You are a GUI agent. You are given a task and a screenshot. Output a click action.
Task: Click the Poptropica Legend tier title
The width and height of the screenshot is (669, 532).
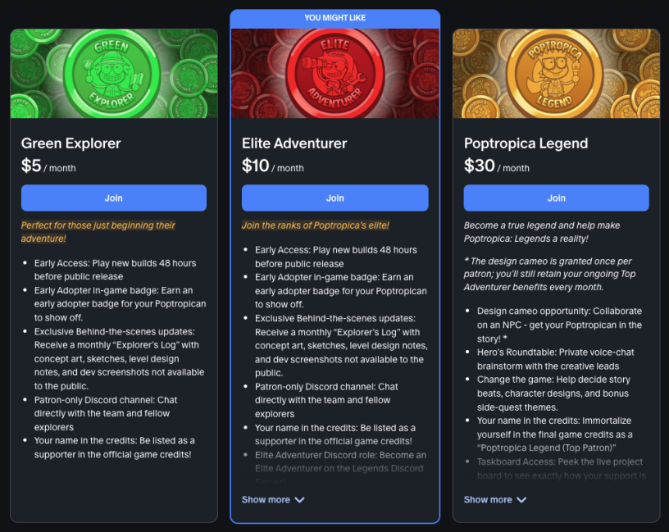[526, 143]
